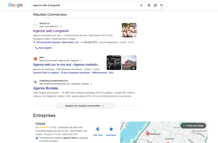This screenshot has width=218, height=143.
Task: Click the Hôpital marker on map
Action: click(193, 131)
